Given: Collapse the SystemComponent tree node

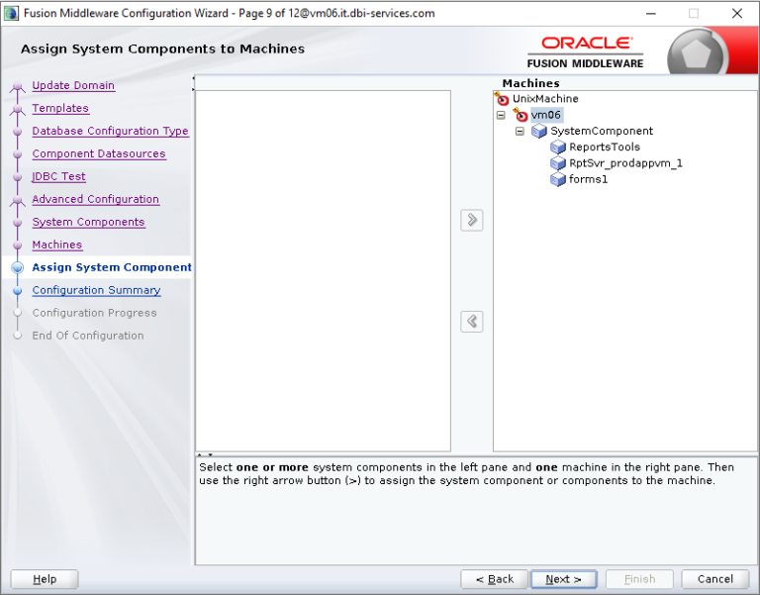Looking at the screenshot, I should 520,131.
